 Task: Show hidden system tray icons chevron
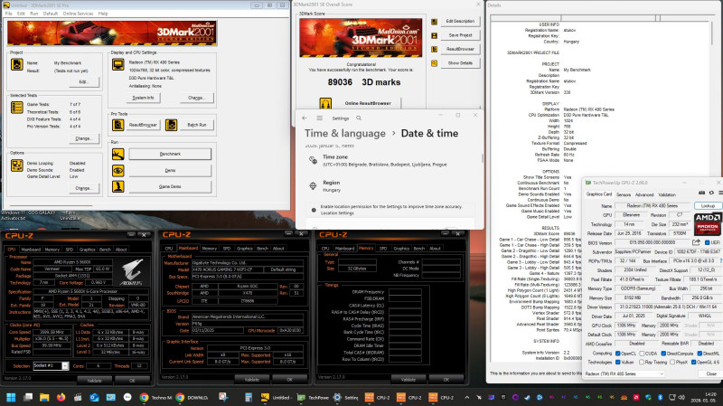(466, 397)
